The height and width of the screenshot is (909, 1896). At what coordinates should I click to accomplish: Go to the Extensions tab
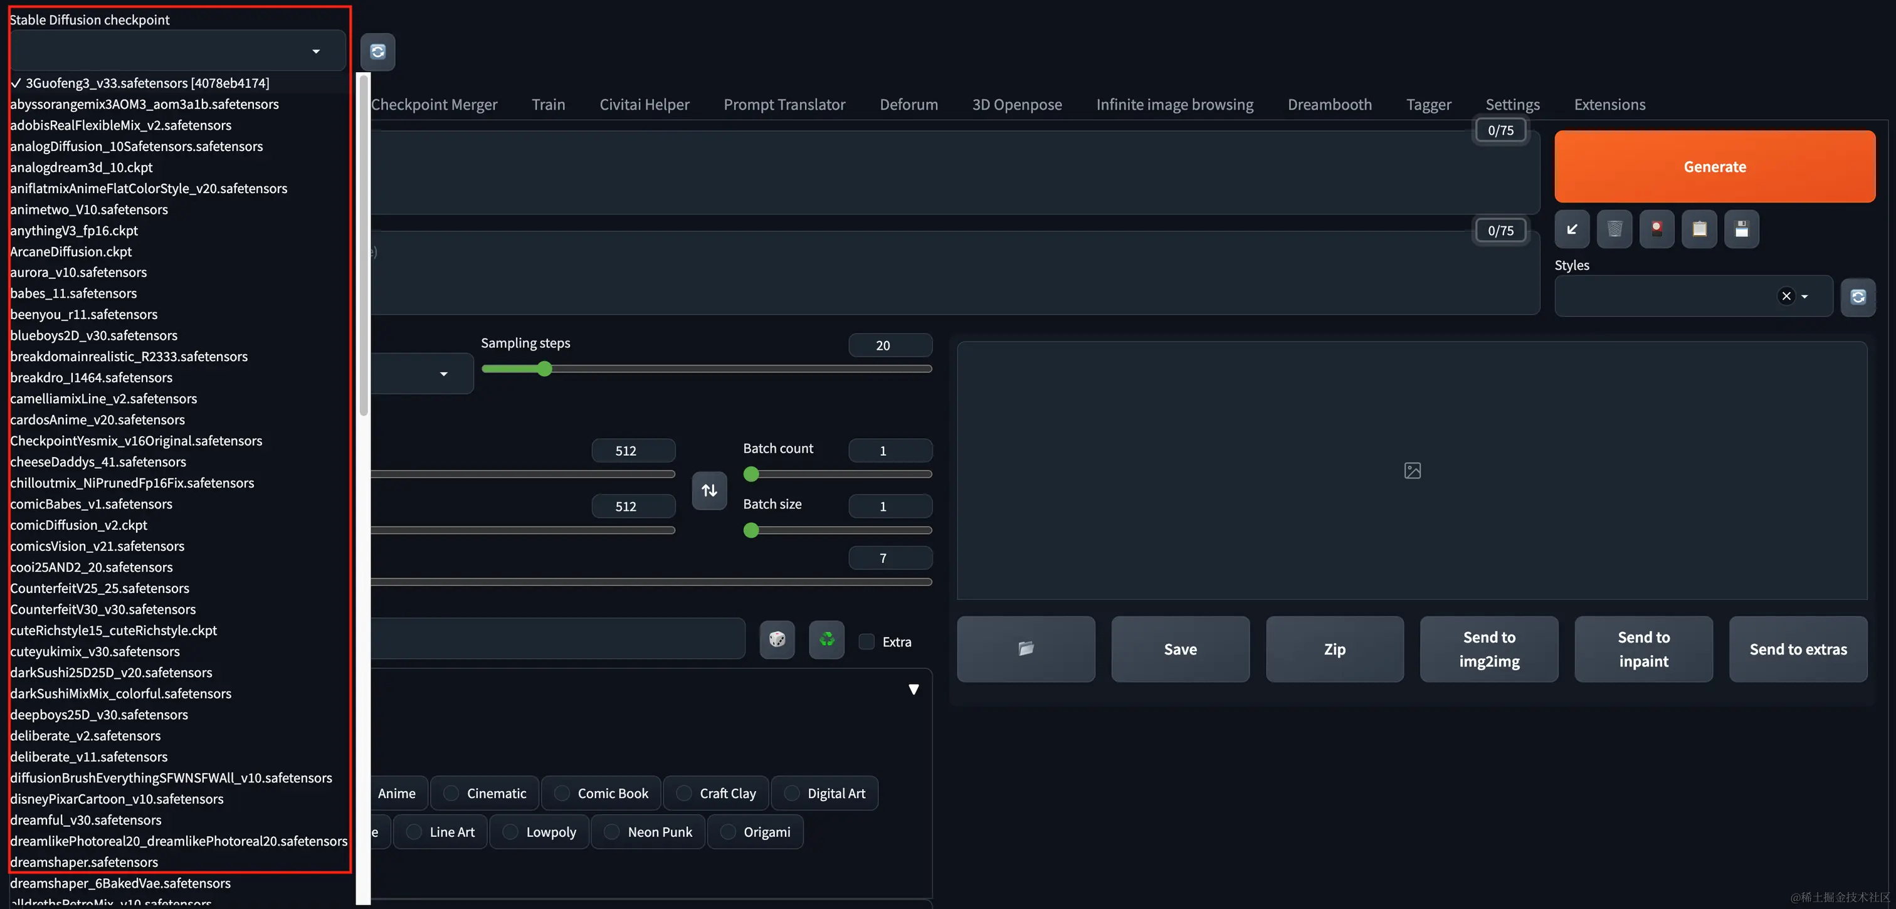click(1609, 105)
